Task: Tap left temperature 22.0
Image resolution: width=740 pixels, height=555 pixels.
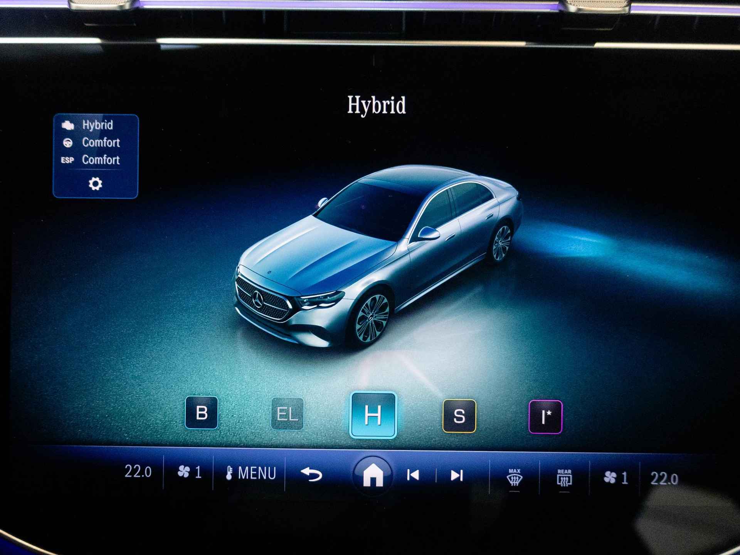Action: point(138,471)
